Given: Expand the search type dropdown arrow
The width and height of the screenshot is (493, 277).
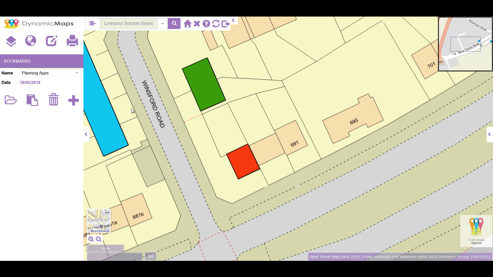Looking at the screenshot, I should tap(163, 23).
